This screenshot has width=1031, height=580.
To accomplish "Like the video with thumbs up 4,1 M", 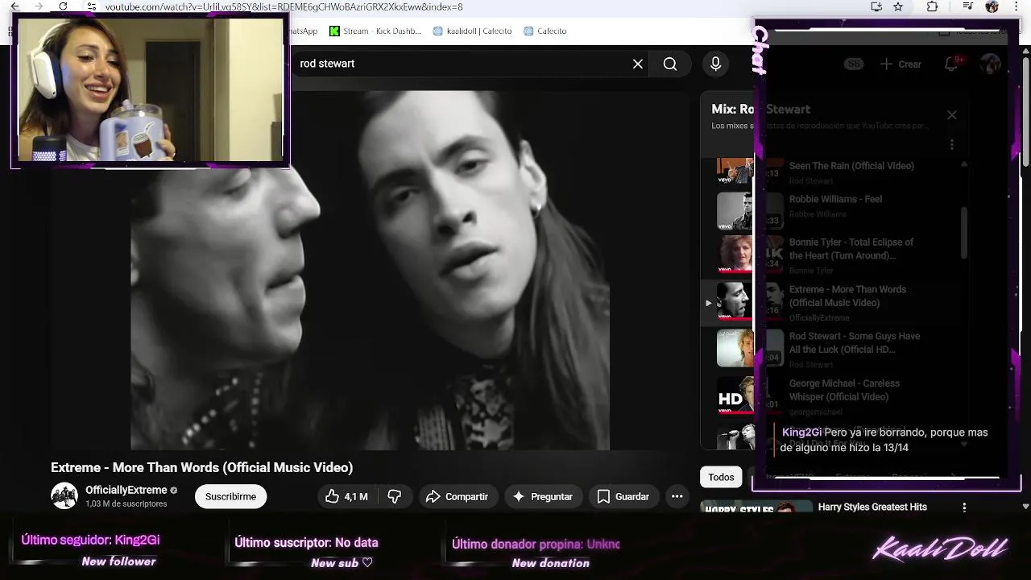I will click(x=346, y=496).
